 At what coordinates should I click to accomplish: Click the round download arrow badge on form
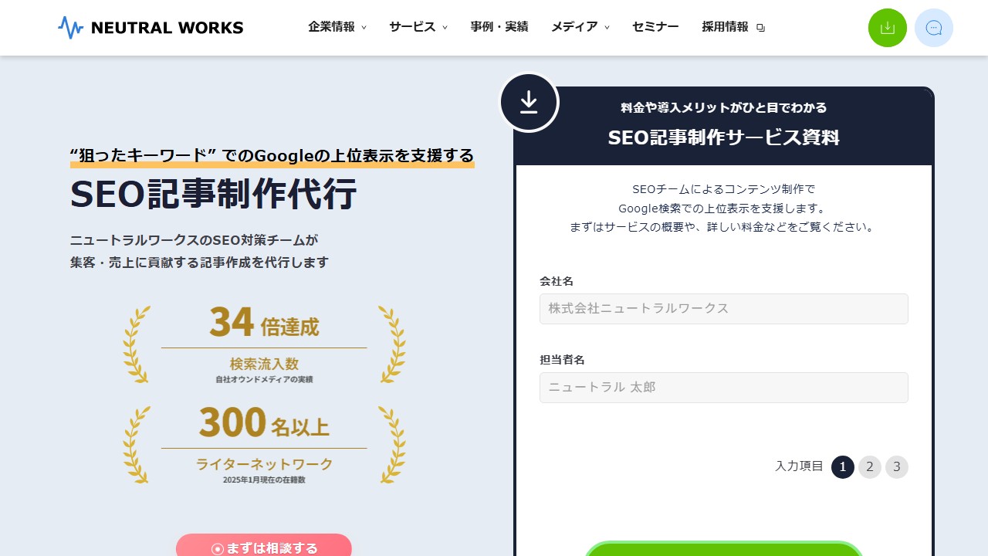pos(529,102)
